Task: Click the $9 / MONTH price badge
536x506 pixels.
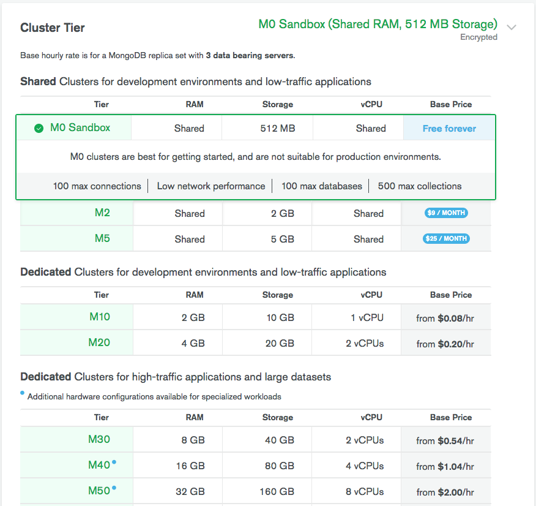Action: click(x=446, y=213)
